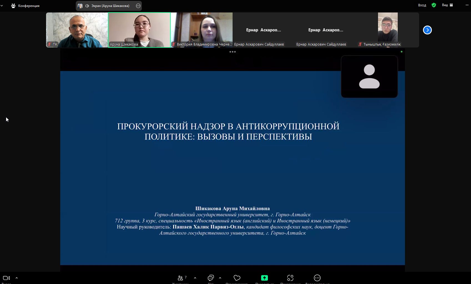Click the three-dot handle above shared slide
This screenshot has height=284, width=471.
click(232, 52)
